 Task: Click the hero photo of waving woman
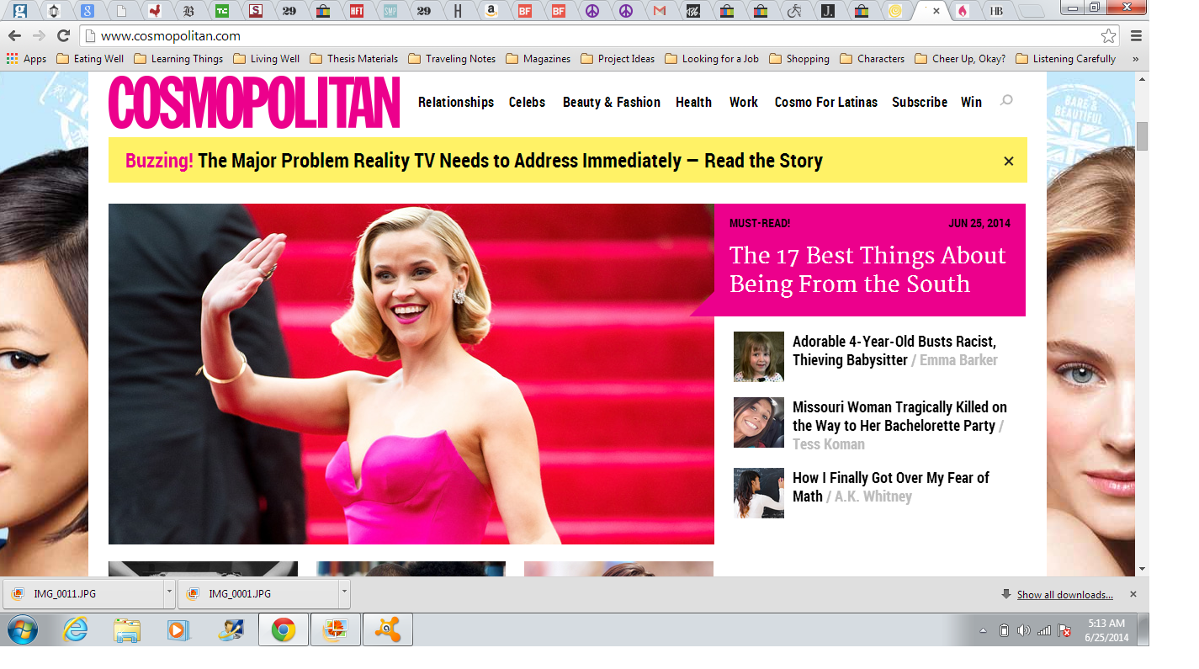(411, 374)
